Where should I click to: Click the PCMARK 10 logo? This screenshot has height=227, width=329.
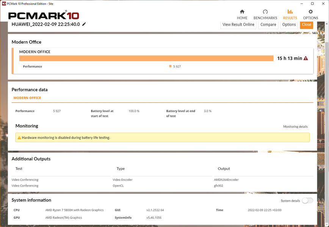(x=44, y=16)
